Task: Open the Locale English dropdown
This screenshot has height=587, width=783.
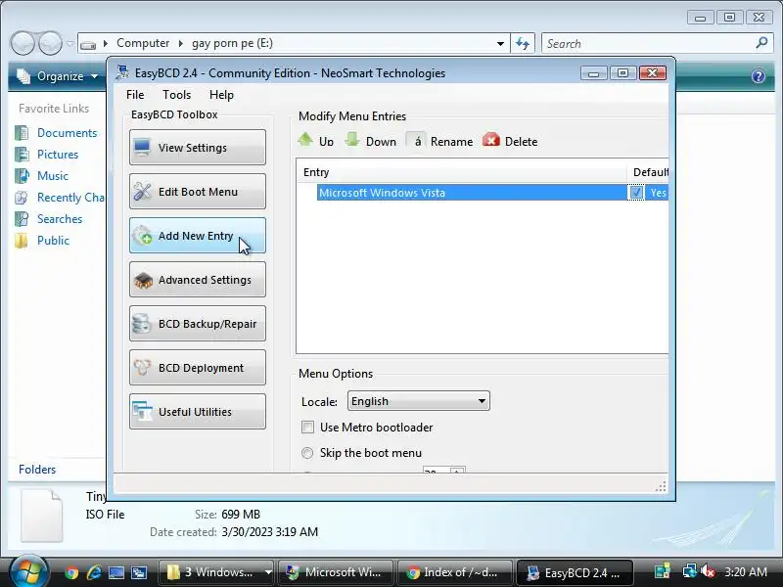Action: click(x=419, y=401)
